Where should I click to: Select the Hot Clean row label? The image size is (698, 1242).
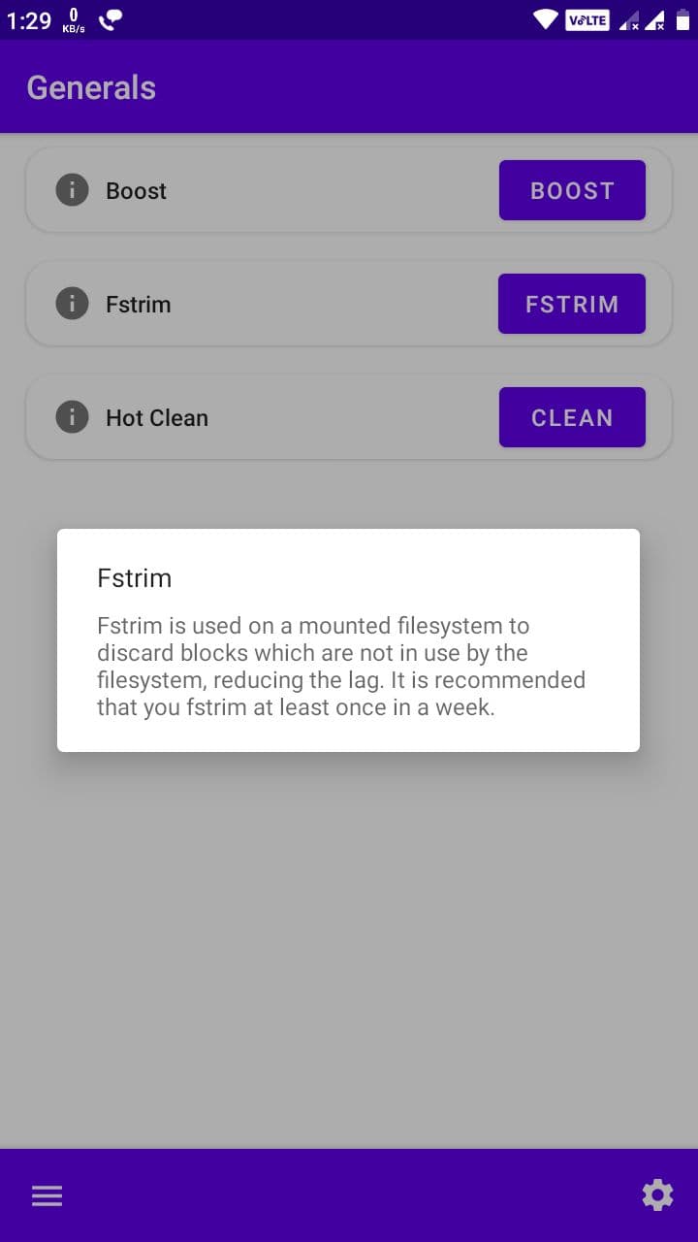[x=157, y=418]
